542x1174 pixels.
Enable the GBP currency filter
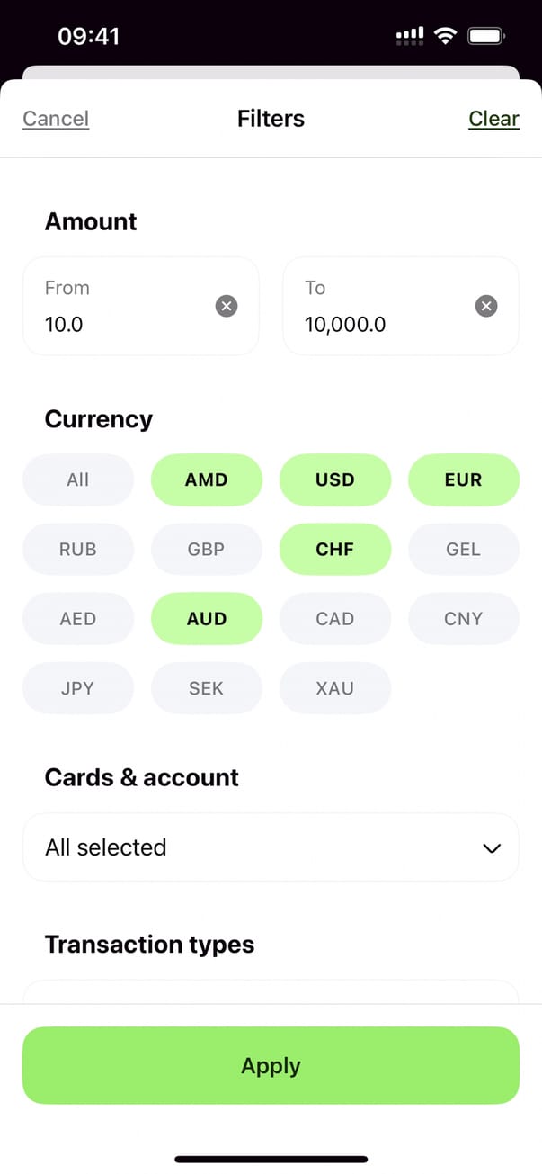pos(207,549)
